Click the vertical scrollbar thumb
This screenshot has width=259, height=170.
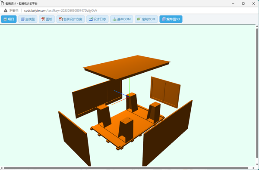257,93
